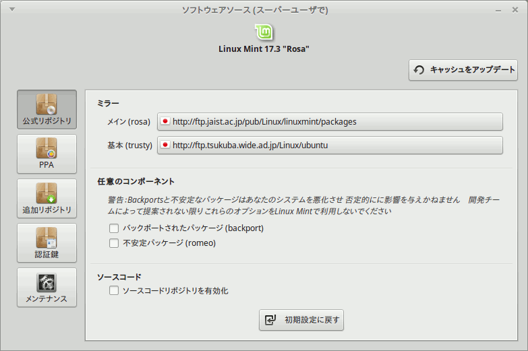
Task: Minimize the ソフトウェアソース window
Action: coord(498,10)
